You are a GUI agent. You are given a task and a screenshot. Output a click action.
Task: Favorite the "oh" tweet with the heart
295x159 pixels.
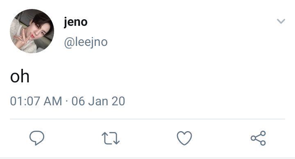(184, 138)
